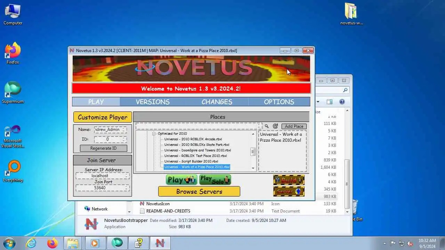
Task: Click the places search text box
Action: coord(199,126)
